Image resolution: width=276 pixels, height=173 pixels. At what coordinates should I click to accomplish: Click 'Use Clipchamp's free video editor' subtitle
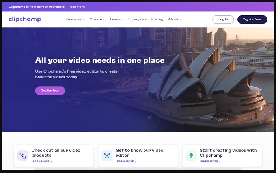(x=76, y=74)
